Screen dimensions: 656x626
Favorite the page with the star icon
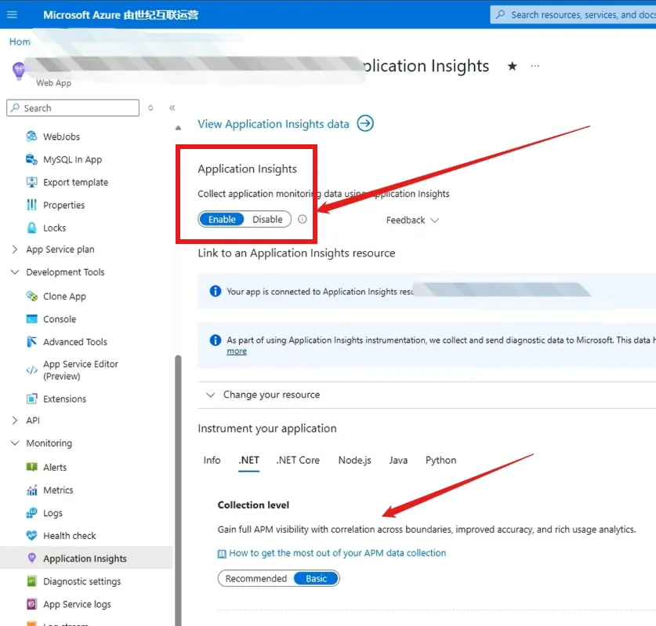pos(512,66)
